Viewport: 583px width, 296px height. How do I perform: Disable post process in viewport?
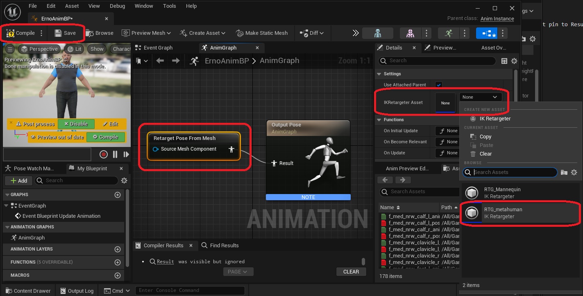point(76,124)
